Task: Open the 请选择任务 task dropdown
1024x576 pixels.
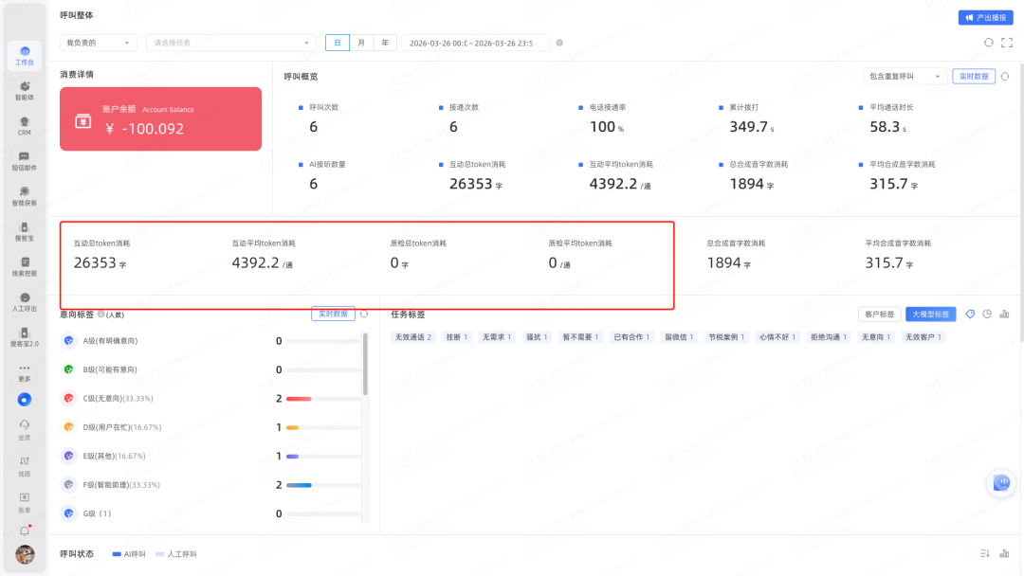Action: [x=230, y=43]
